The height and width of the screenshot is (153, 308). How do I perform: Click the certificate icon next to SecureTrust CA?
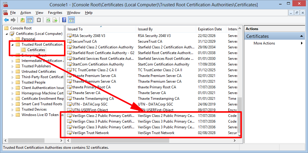click(x=69, y=41)
